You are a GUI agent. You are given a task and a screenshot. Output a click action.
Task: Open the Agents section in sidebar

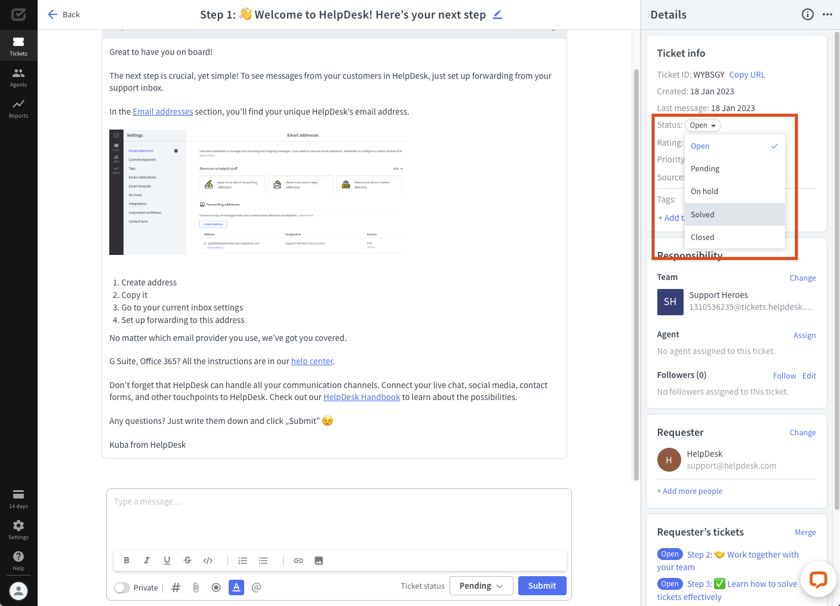[x=19, y=78]
